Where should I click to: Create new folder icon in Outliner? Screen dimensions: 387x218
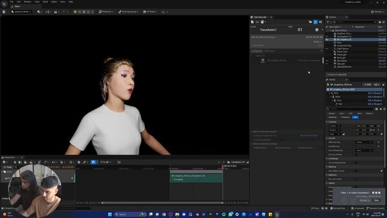click(x=380, y=22)
